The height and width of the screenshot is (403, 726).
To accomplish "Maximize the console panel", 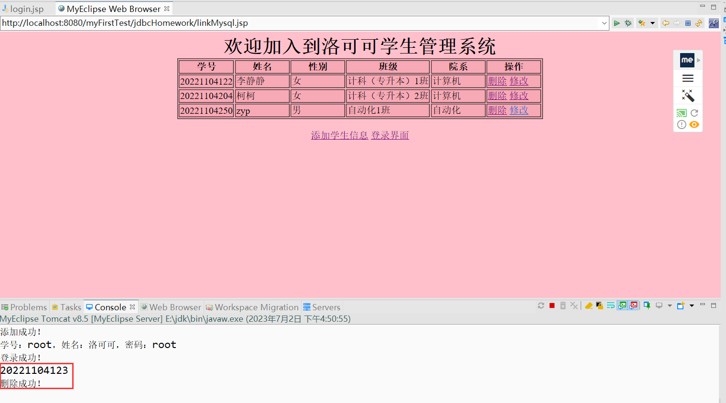I will click(714, 305).
